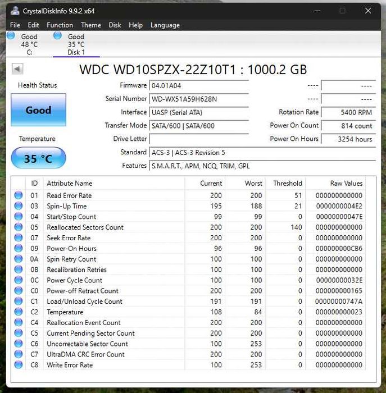386x393 pixels.
Task: Open the Edit menu
Action: [x=33, y=25]
